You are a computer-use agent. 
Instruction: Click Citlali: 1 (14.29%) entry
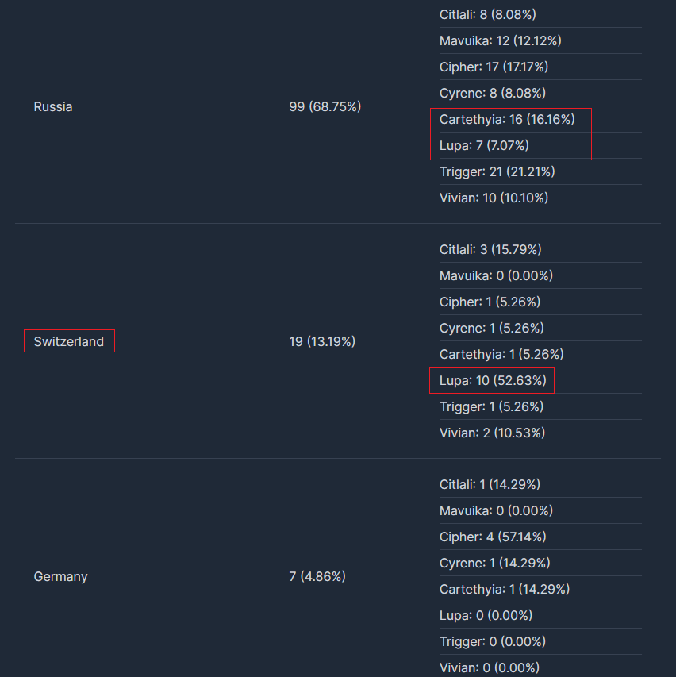tap(490, 484)
